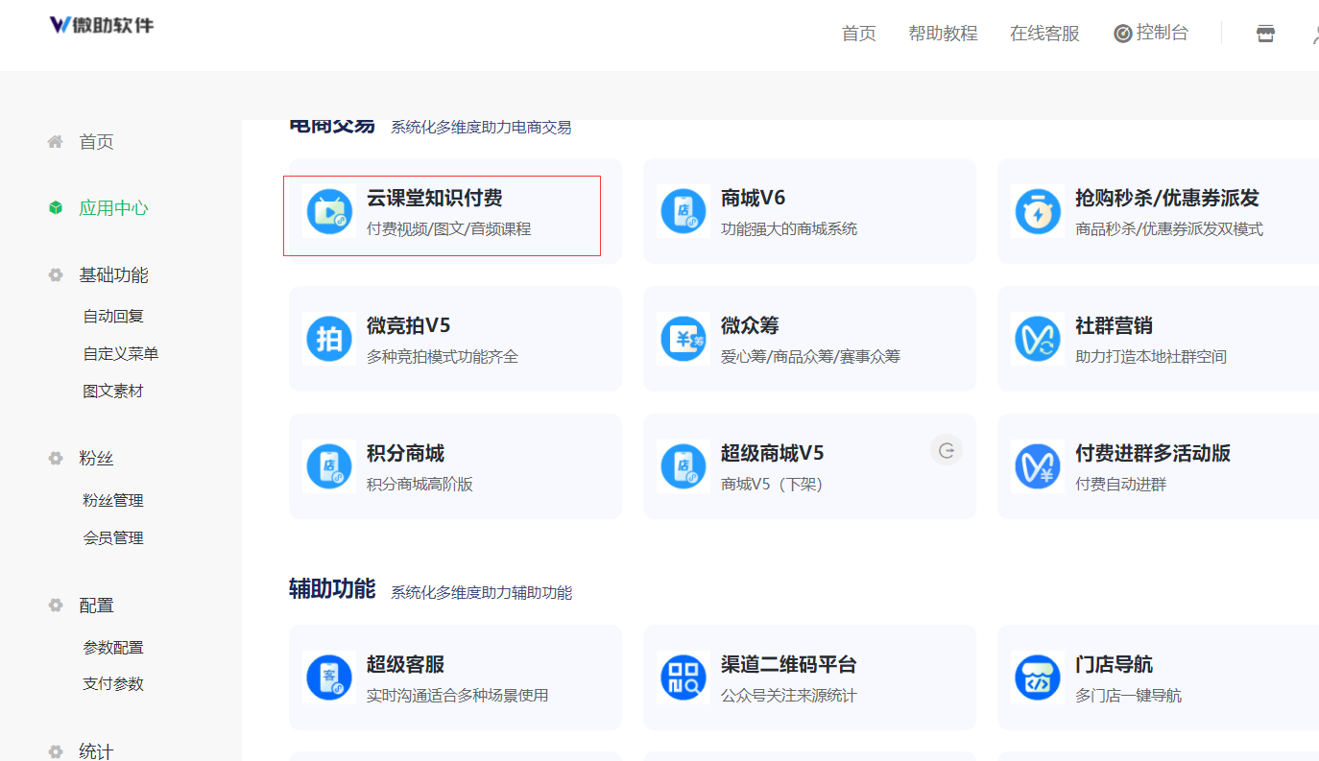Image resolution: width=1319 pixels, height=761 pixels.
Task: Click the 社群营销 title text
Action: (1114, 326)
